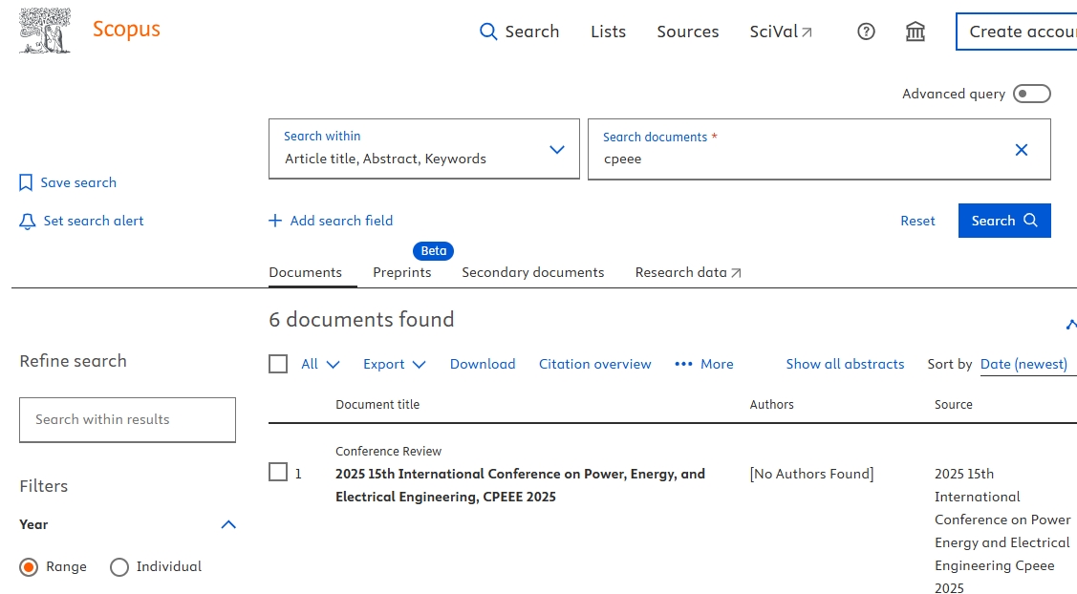This screenshot has height=594, width=1077.
Task: Clear the search documents field with X
Action: [x=1022, y=150]
